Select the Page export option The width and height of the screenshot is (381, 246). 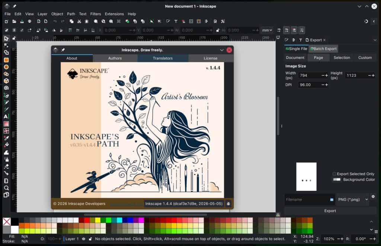tap(318, 58)
